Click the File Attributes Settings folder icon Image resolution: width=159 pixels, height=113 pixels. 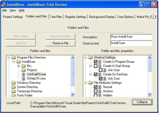click(x=90, y=83)
